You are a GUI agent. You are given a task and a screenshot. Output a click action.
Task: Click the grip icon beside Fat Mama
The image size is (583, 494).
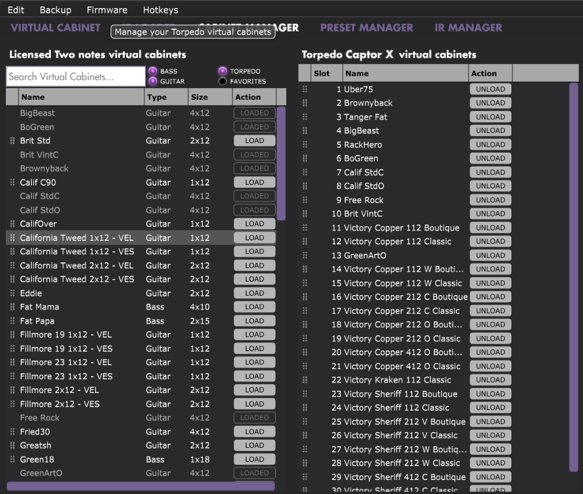(x=13, y=307)
